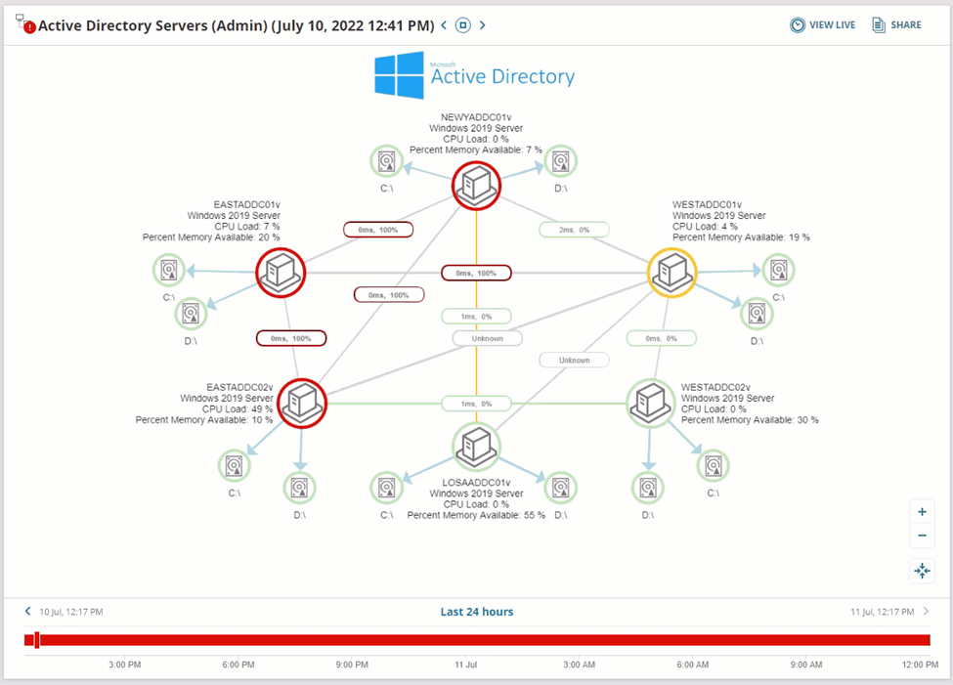Click 0ms, 100% label between EASTADDC01v and NEWYADDC01v
This screenshot has height=685, width=953.
378,230
